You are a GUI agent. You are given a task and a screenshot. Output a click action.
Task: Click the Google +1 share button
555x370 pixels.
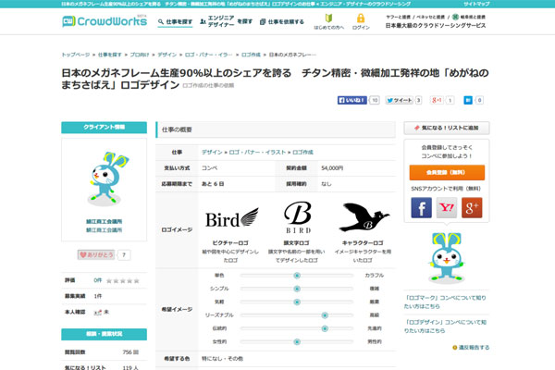point(437,100)
